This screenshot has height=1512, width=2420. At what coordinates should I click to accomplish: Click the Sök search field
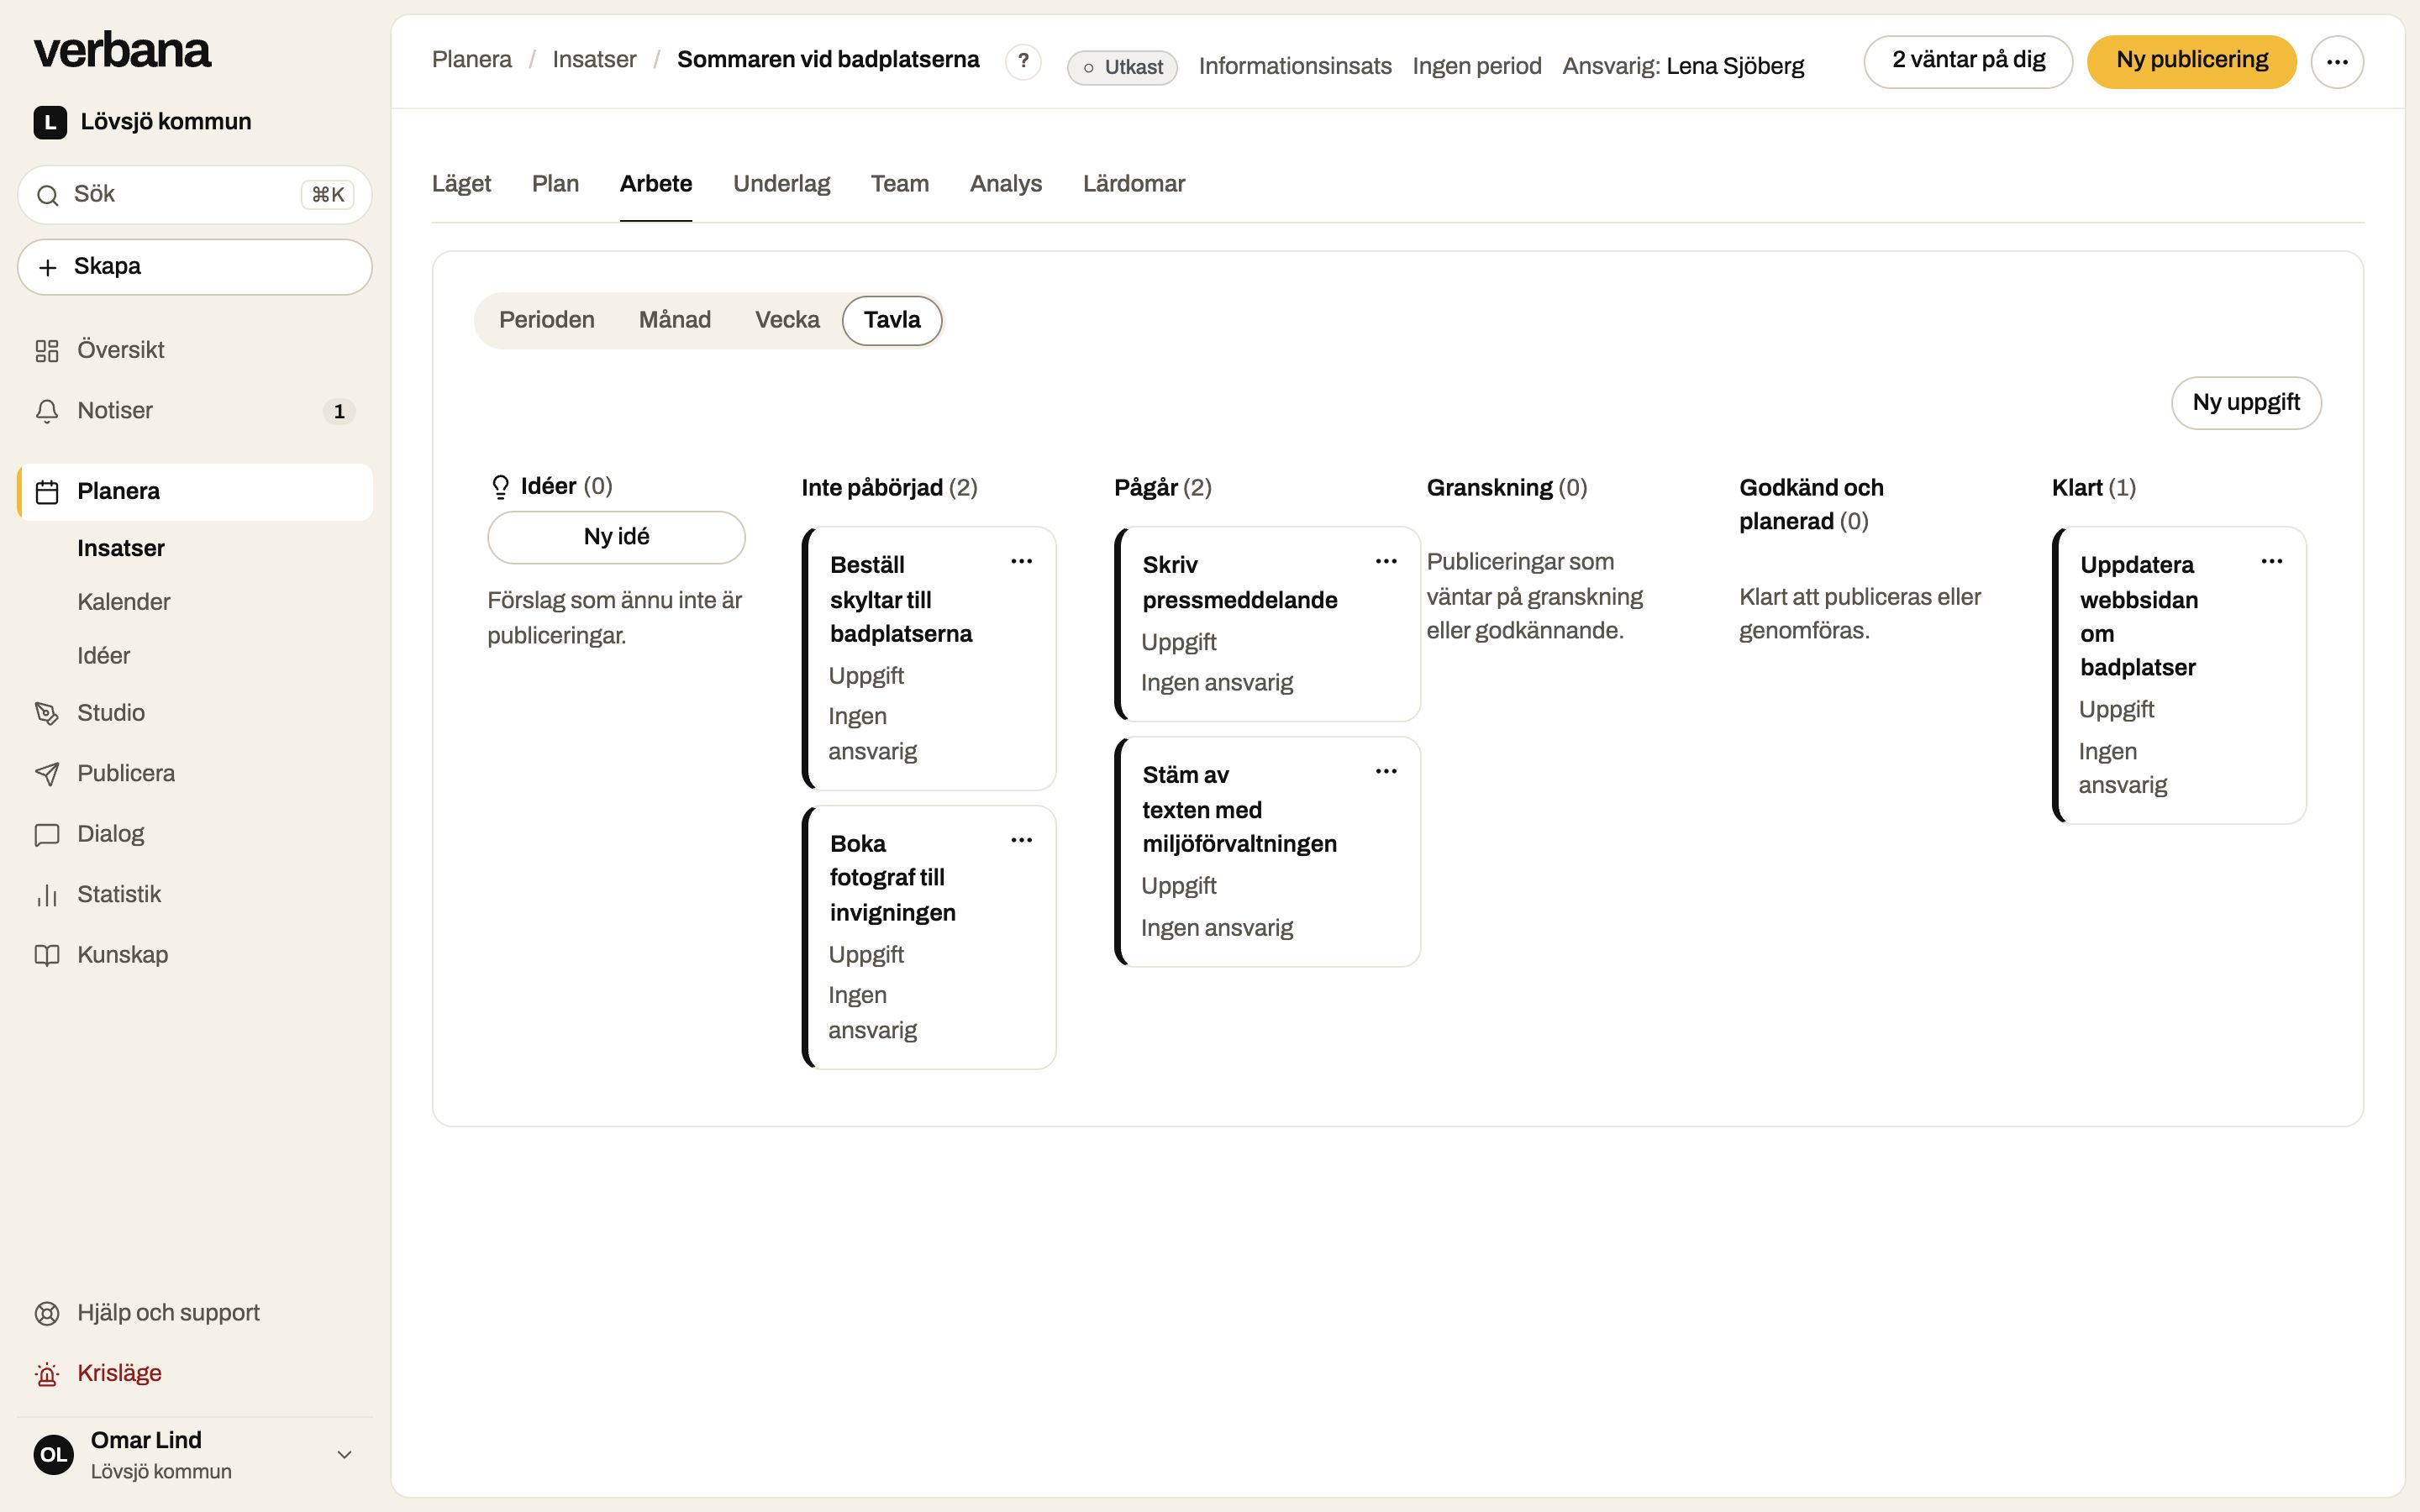[195, 195]
